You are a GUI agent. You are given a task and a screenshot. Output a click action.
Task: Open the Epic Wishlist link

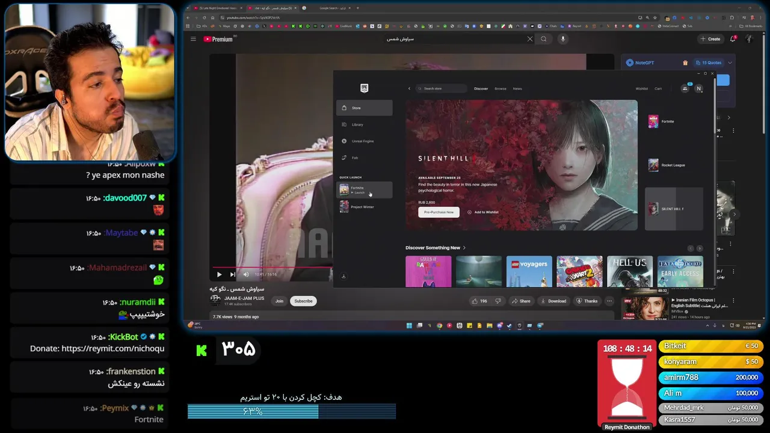(x=642, y=88)
